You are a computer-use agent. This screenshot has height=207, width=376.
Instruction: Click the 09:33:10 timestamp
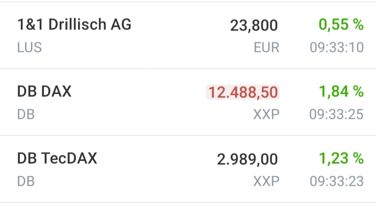point(337,48)
